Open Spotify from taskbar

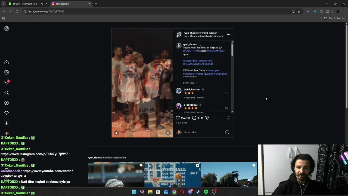[x=206, y=192]
